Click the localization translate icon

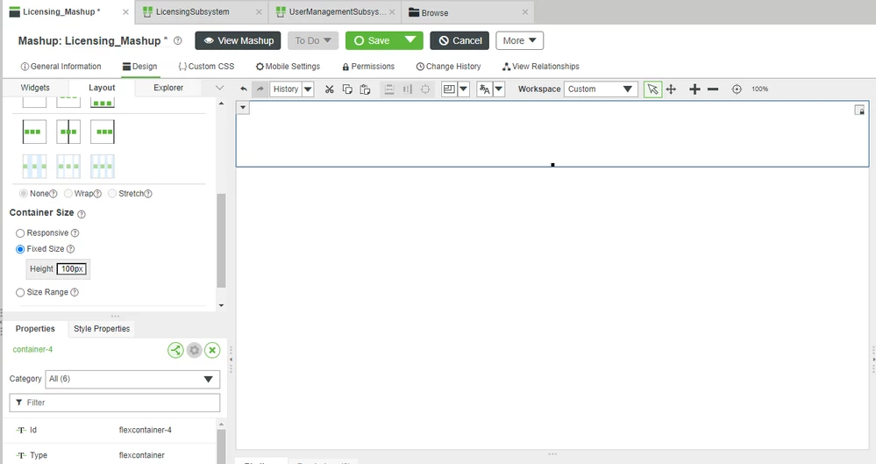(484, 89)
